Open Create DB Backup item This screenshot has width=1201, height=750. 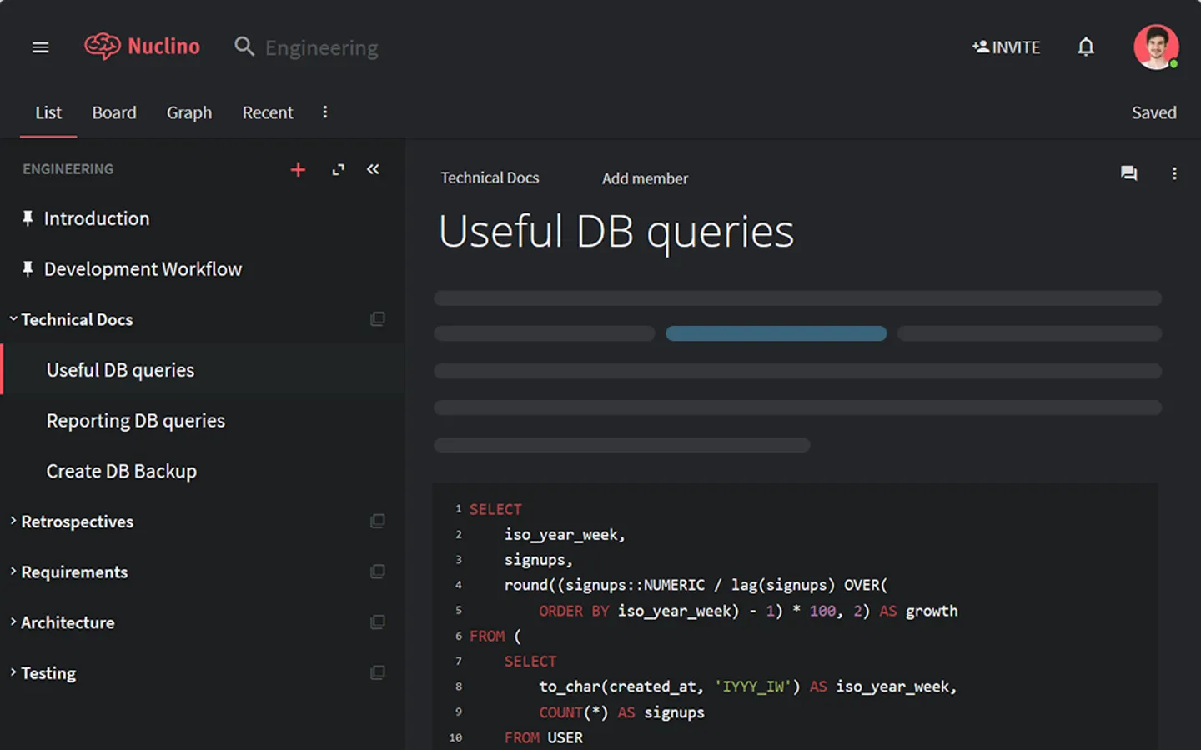(122, 471)
